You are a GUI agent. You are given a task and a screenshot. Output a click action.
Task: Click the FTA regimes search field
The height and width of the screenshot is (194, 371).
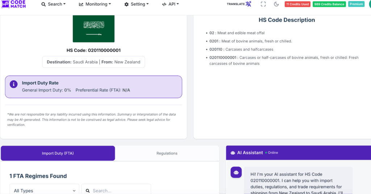pyautogui.click(x=120, y=190)
